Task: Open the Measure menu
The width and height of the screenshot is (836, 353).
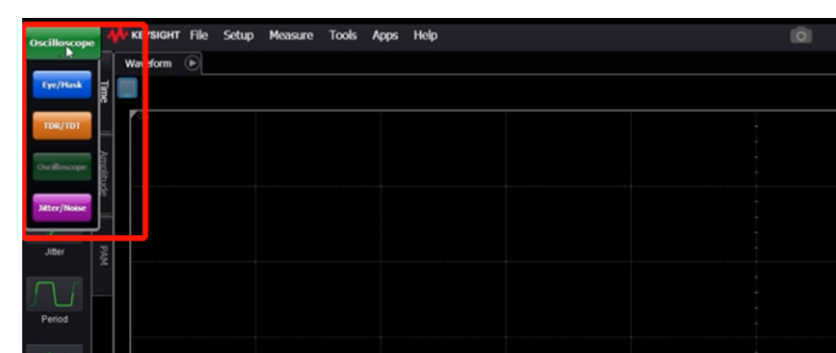Action: point(291,36)
